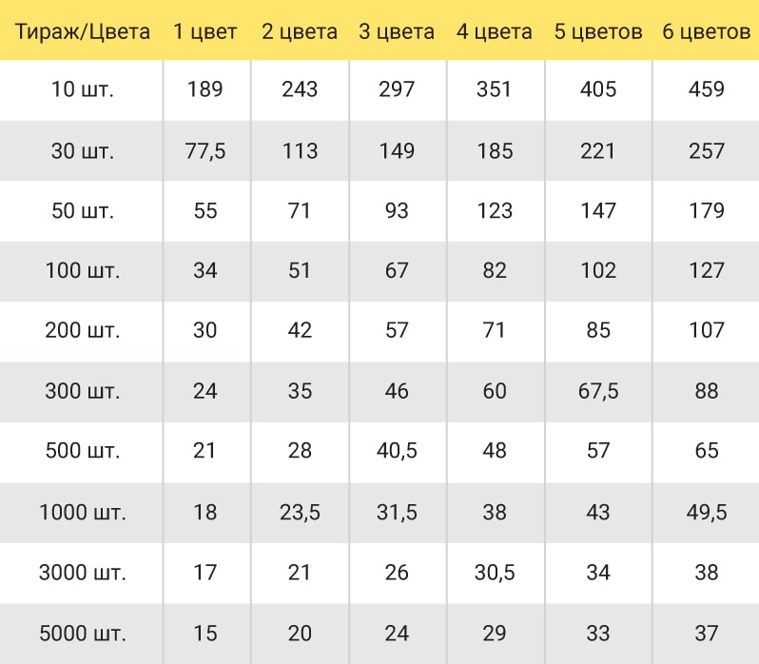Select the "5000 шт." row label

point(83,634)
